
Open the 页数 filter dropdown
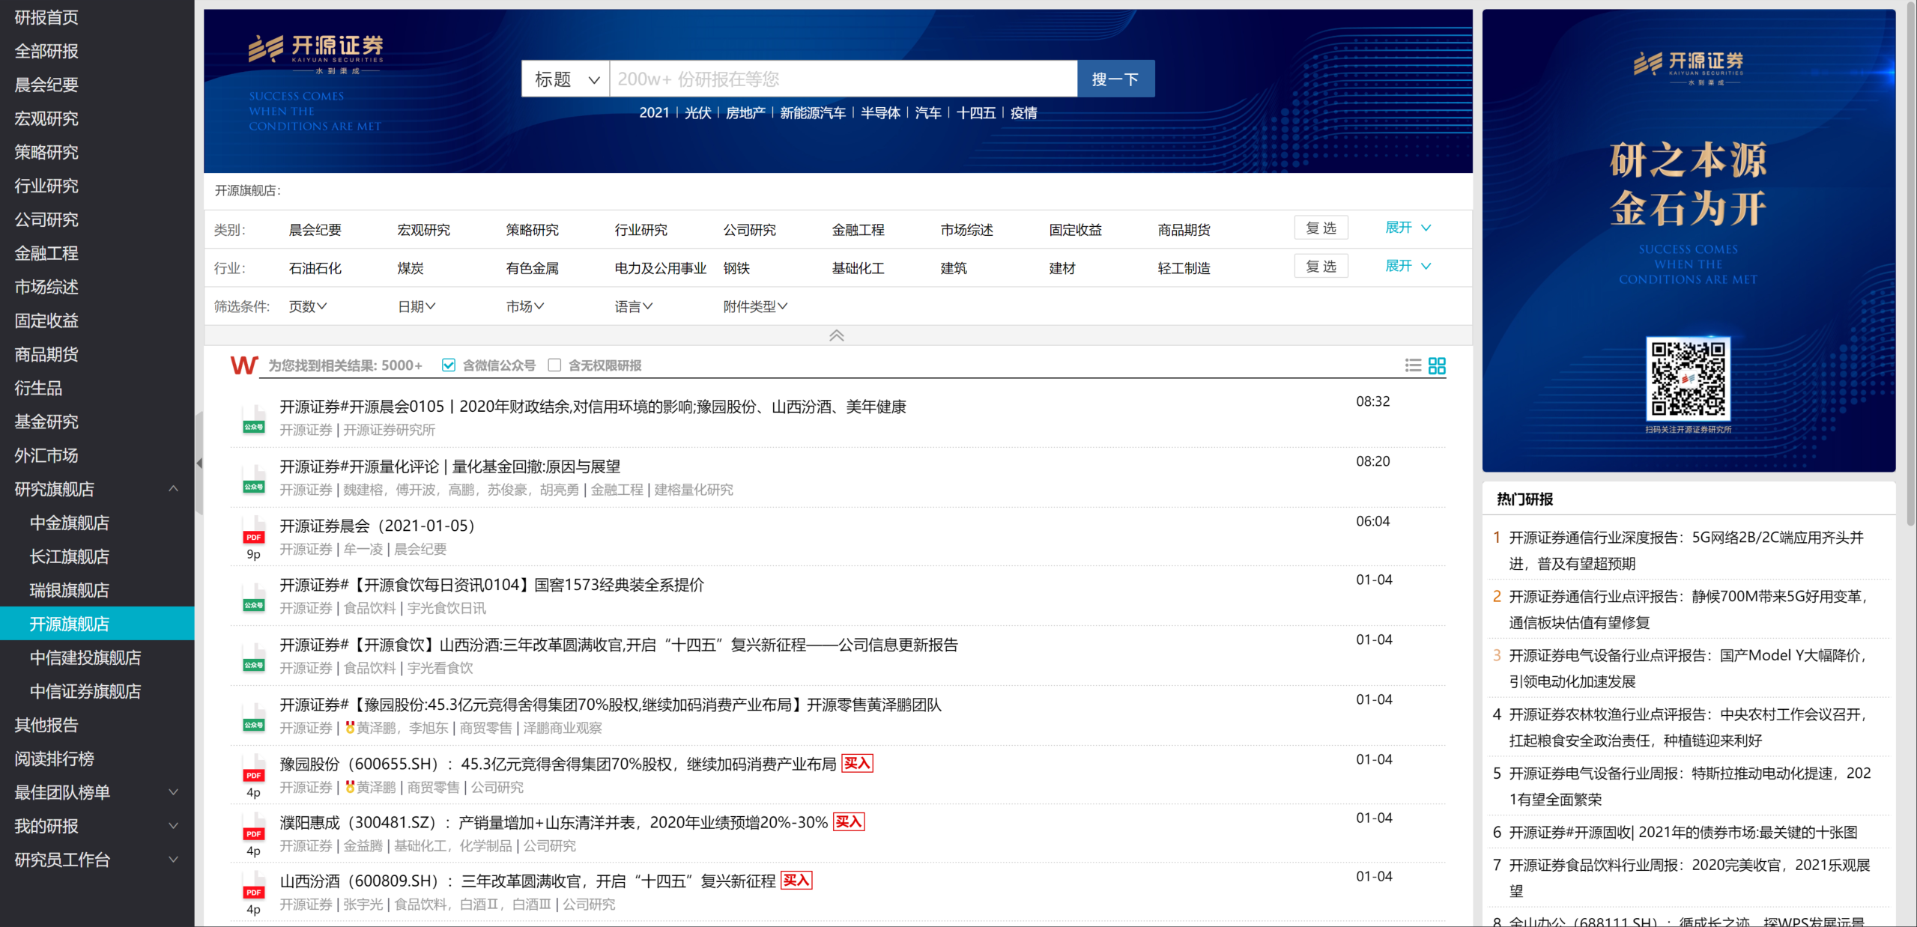point(308,306)
